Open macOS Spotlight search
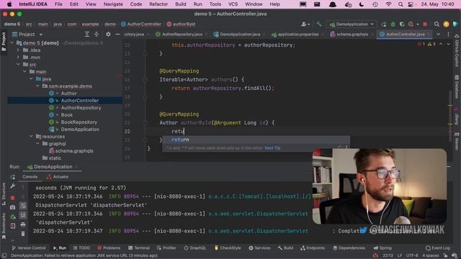This screenshot has width=461, height=259. click(x=400, y=4)
